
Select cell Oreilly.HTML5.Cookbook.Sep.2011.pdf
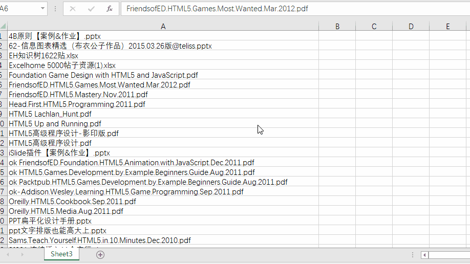(x=163, y=202)
